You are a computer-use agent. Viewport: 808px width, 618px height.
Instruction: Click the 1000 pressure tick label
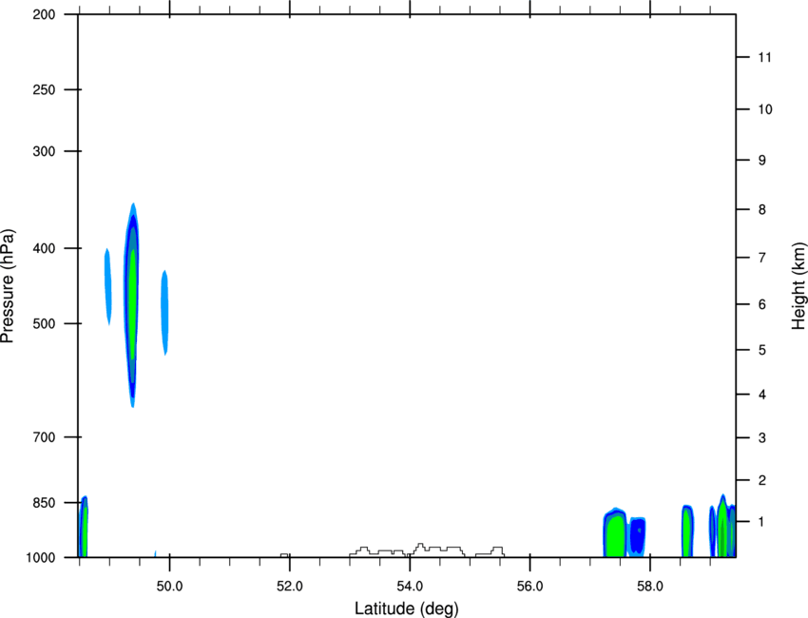coord(41,558)
